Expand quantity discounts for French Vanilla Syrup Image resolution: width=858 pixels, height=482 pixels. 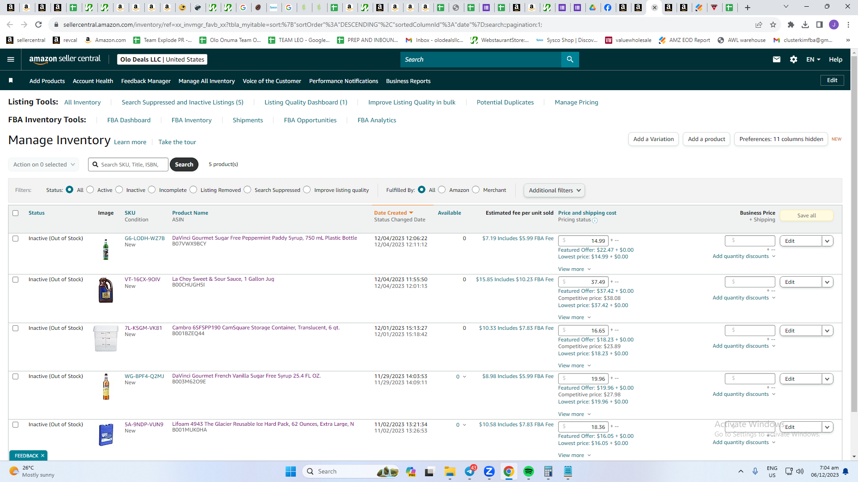coord(744,394)
